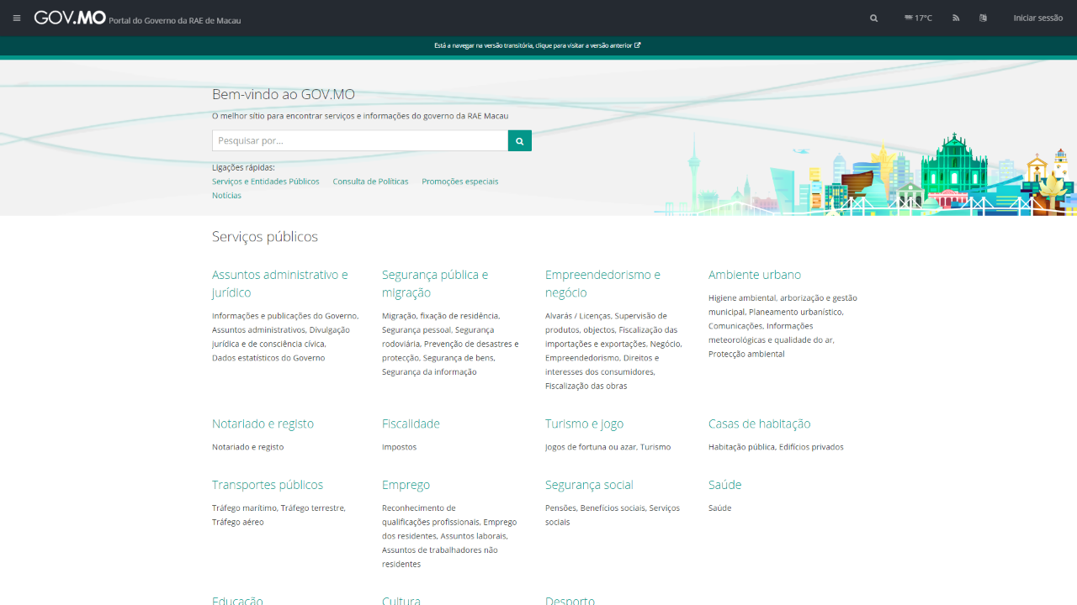Focus the 'Pesquisar por...' search field
This screenshot has height=605, width=1077.
pos(359,141)
